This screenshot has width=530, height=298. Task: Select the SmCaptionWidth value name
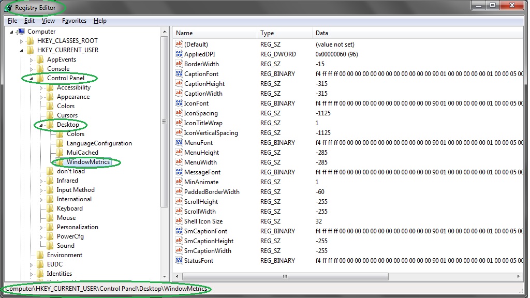208,251
